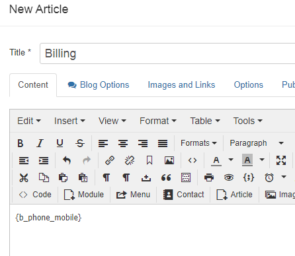Switch to the Options tab
This screenshot has width=295, height=256.
249,85
